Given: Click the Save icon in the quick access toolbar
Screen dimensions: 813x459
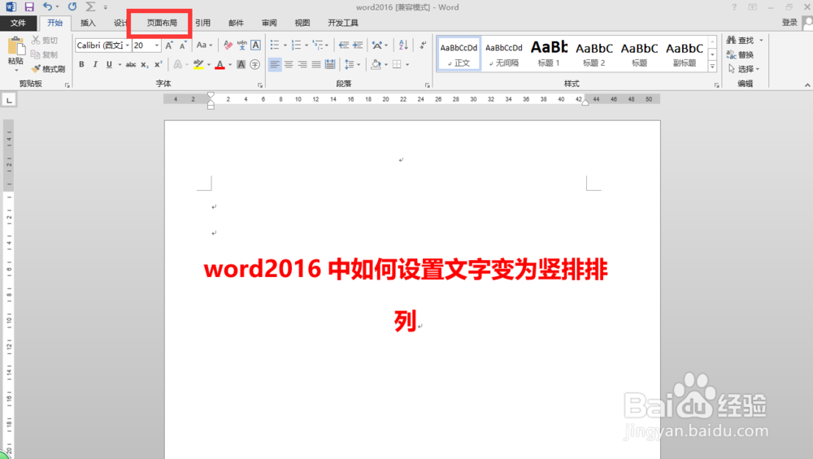Looking at the screenshot, I should [x=29, y=7].
